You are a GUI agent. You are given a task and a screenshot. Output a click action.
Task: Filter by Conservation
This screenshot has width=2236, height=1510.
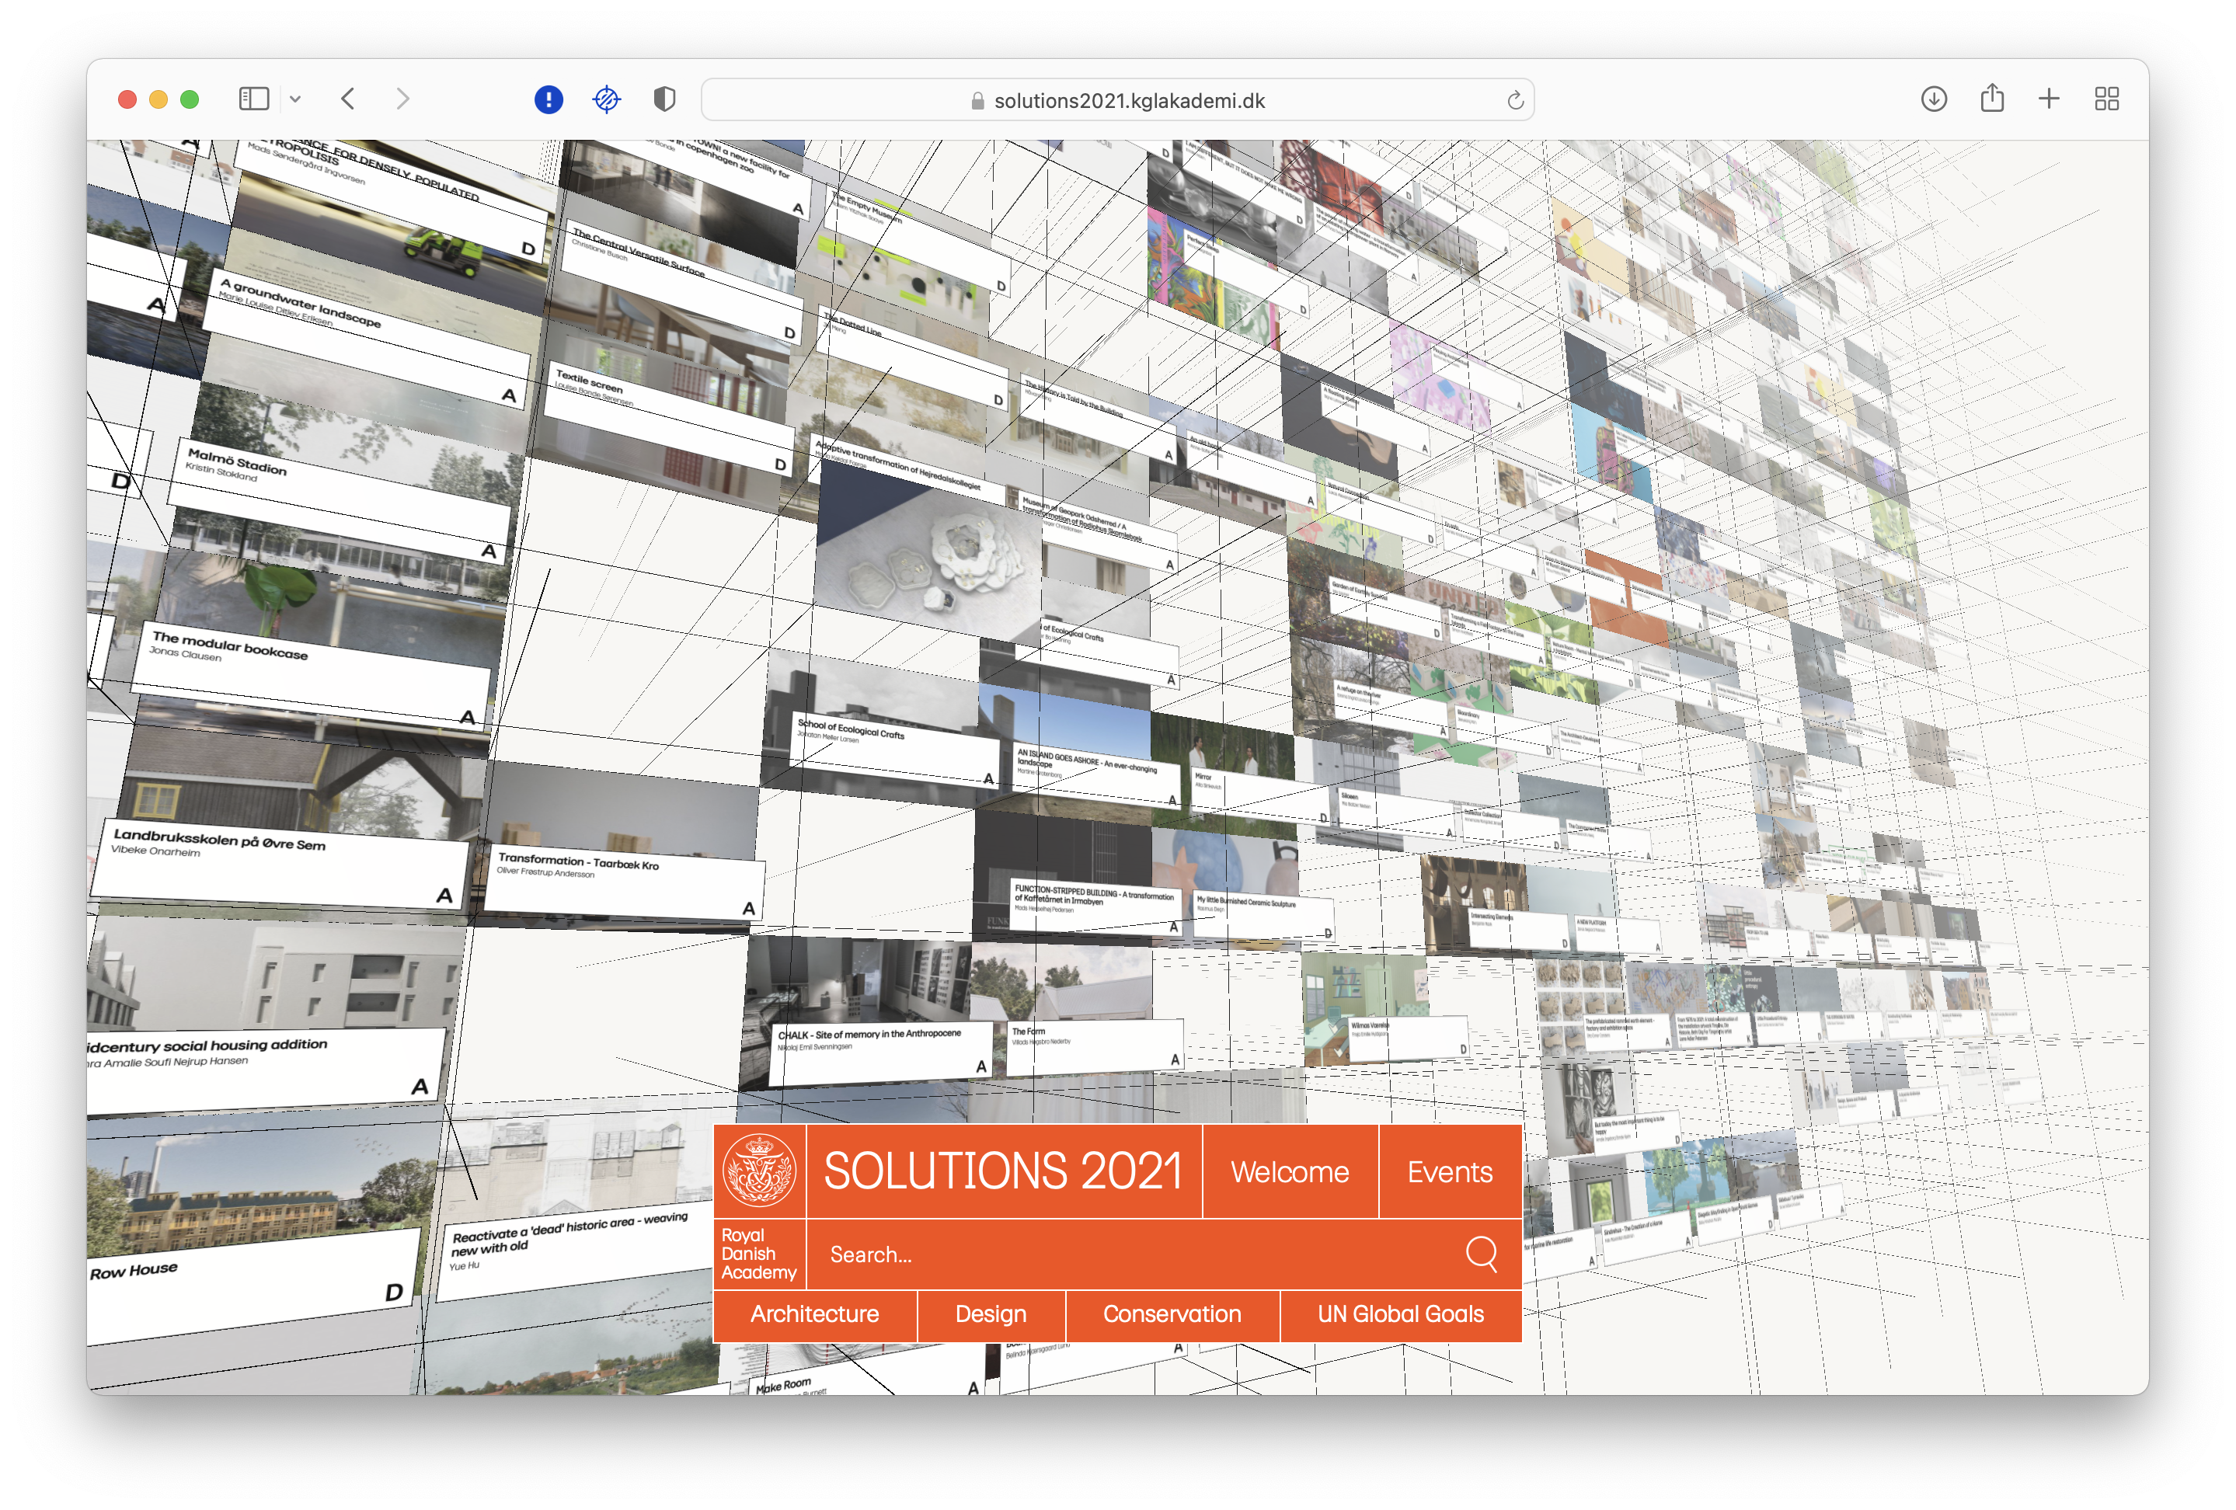[x=1172, y=1313]
